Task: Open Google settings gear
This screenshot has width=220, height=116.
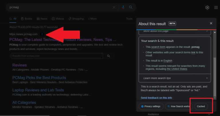Action: [x=207, y=7]
